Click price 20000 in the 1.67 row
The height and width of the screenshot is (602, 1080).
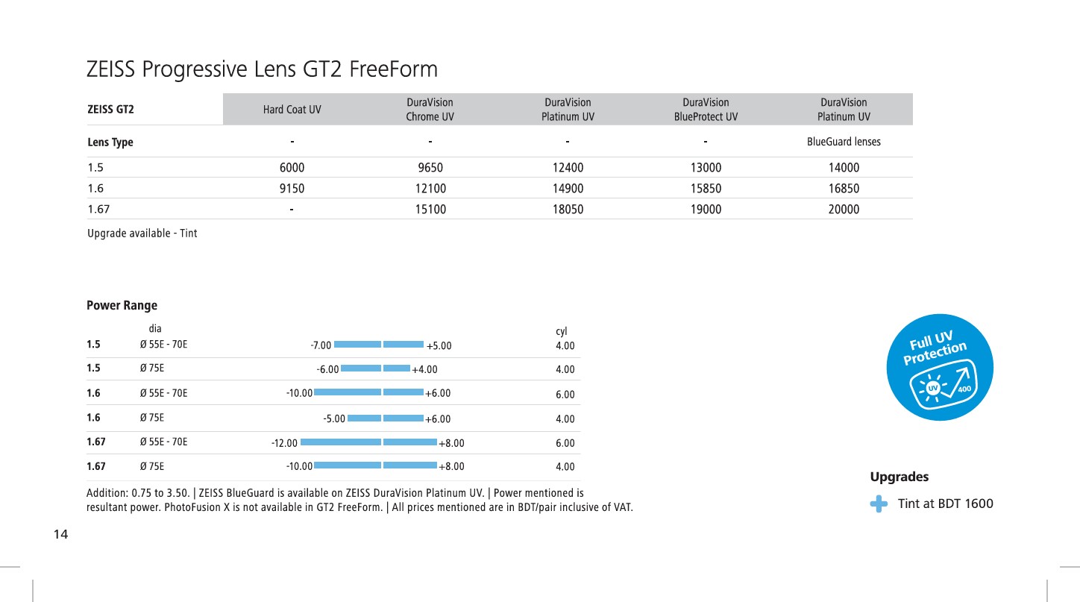(844, 210)
